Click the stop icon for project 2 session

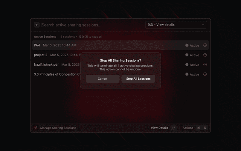pos(205,55)
